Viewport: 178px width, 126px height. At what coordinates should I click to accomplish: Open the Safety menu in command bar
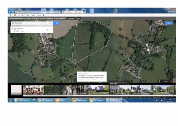(x=34, y=15)
